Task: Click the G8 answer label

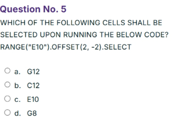Action: (x=32, y=113)
